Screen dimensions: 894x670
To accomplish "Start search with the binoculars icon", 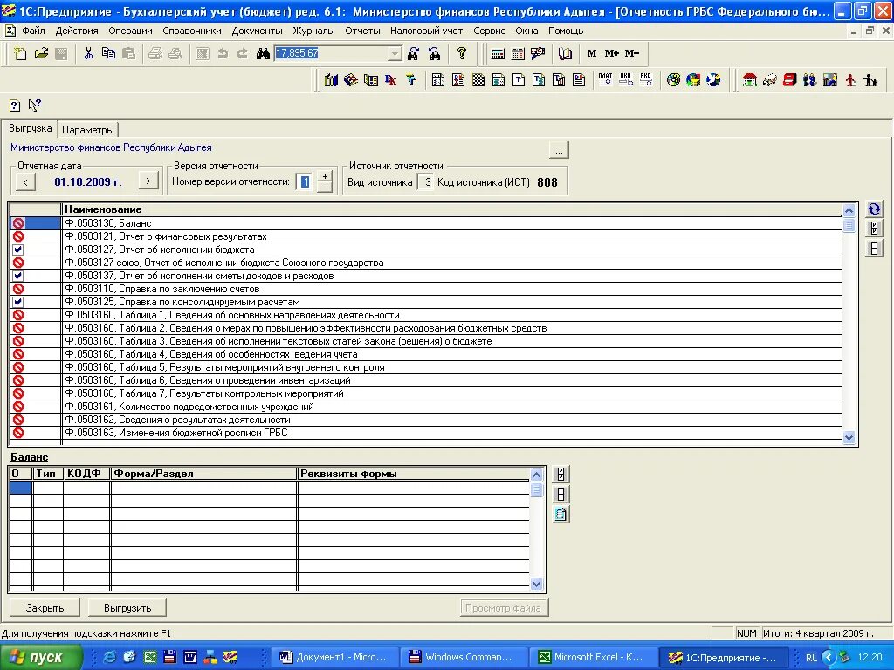I will click(263, 53).
